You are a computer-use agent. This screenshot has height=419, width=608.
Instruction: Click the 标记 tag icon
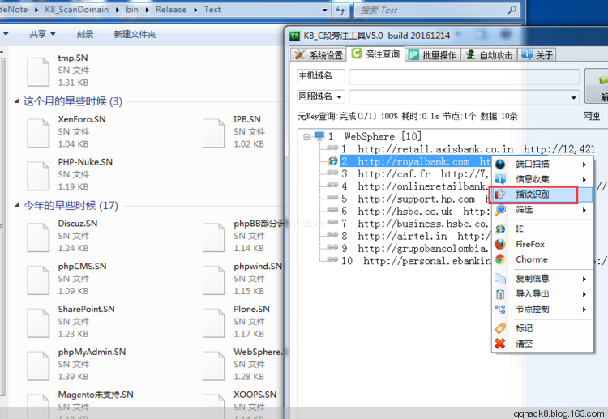[500, 328]
